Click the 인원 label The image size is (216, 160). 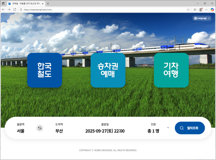pos(153,124)
